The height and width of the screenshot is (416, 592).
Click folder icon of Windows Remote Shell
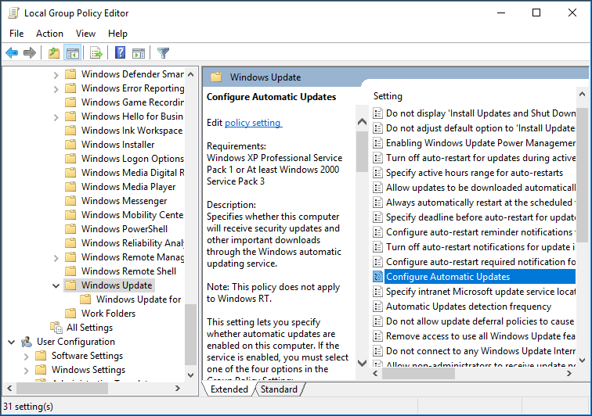click(70, 271)
